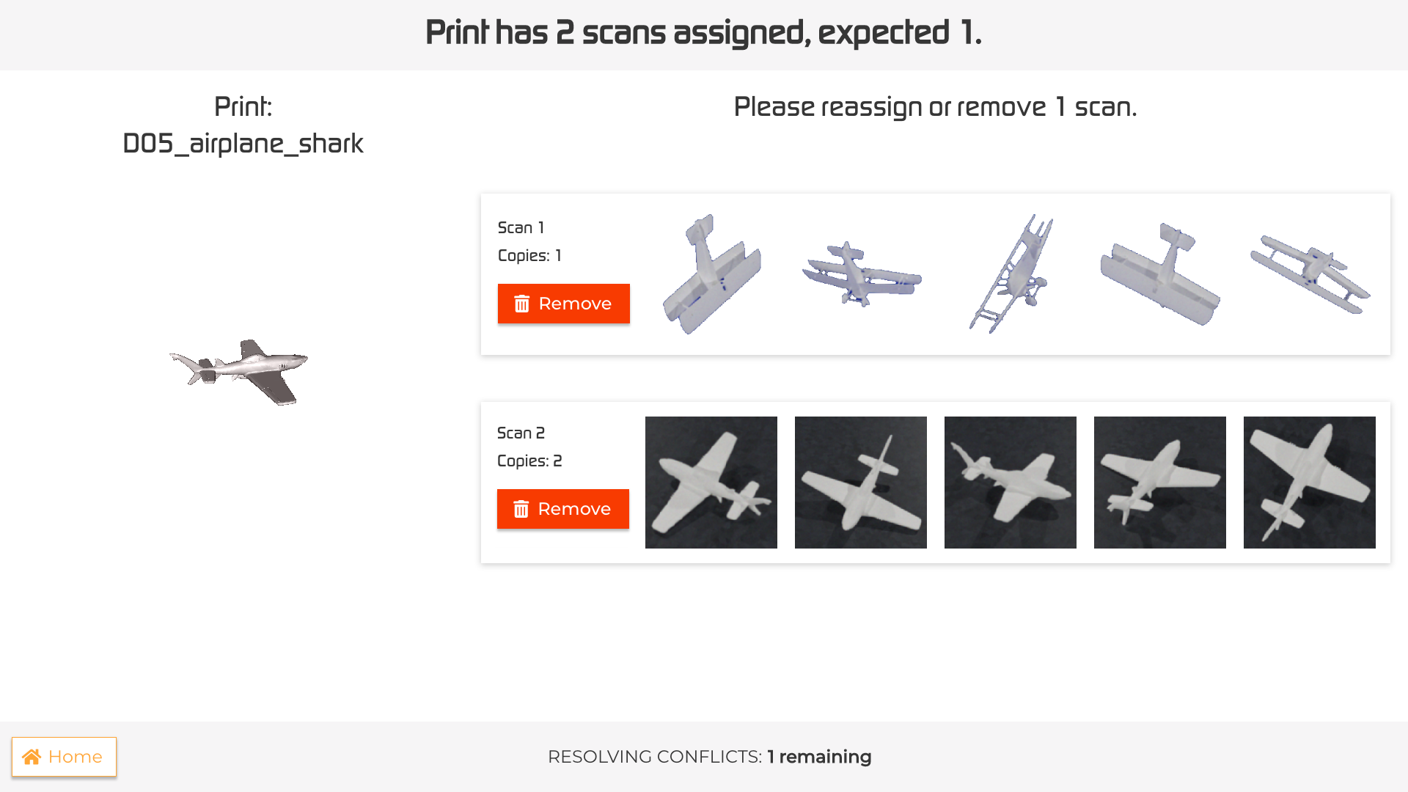Click the fourth airplane thumbnail in Scan 2

click(1159, 482)
